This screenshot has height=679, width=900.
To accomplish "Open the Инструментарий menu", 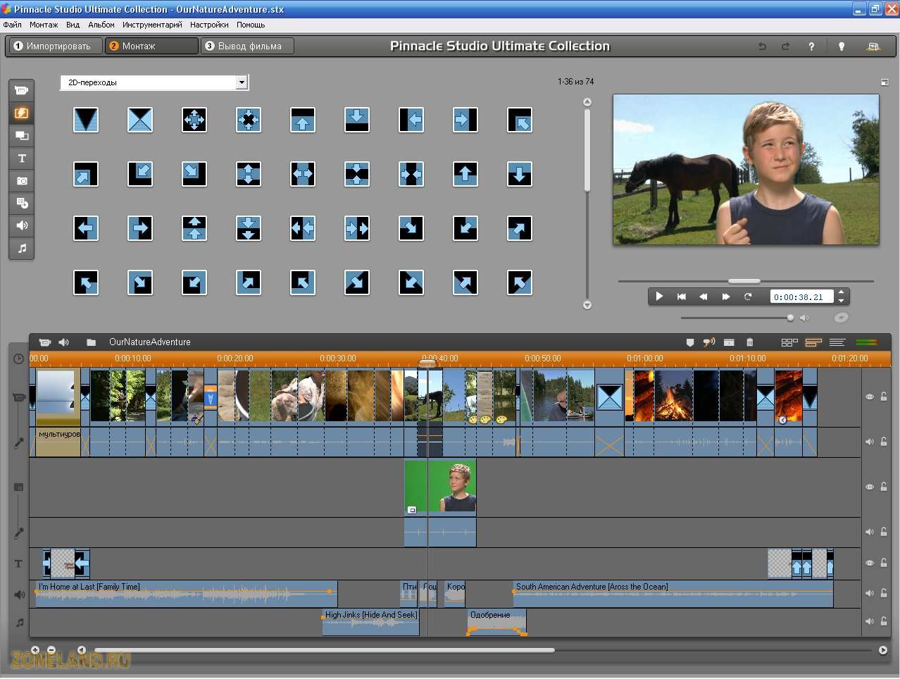I will [x=152, y=25].
